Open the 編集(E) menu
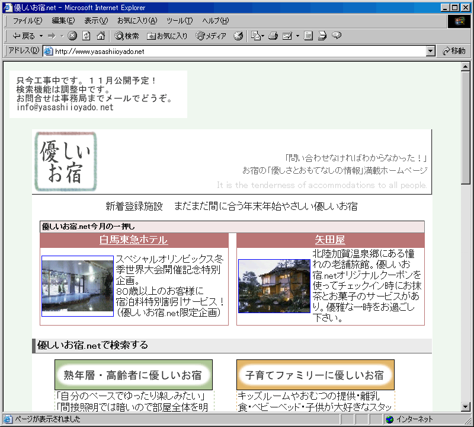The image size is (474, 427). 63,21
